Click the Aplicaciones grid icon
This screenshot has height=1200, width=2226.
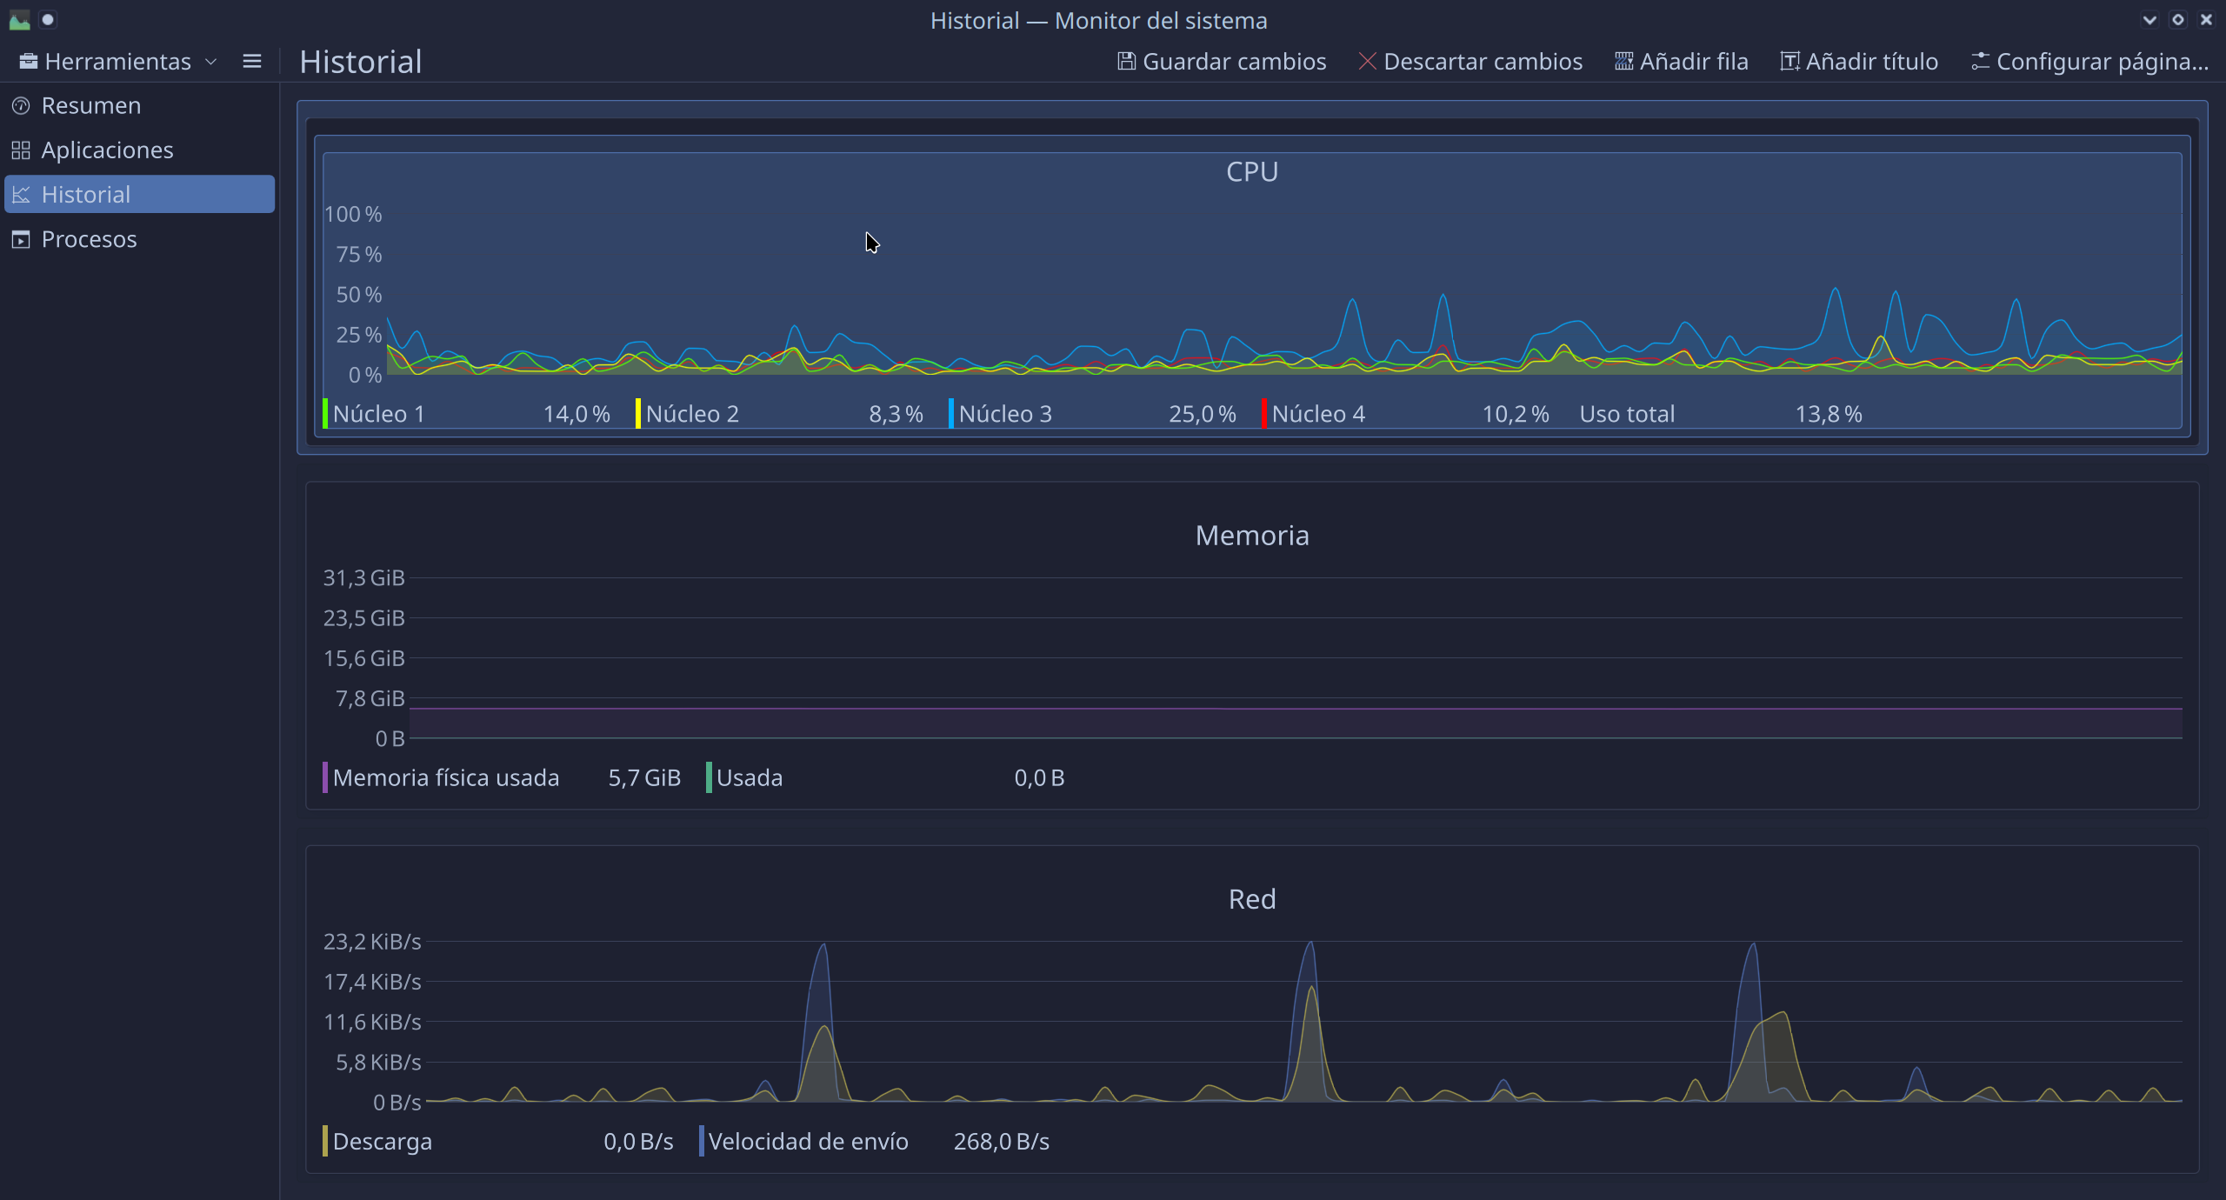(21, 150)
